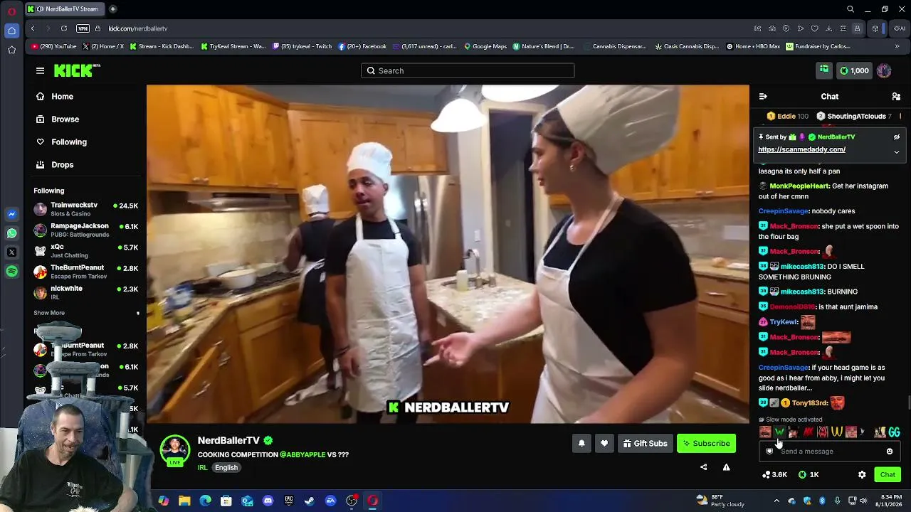Open trykewl - Twitch bookmark
Image resolution: width=911 pixels, height=512 pixels.
point(302,46)
